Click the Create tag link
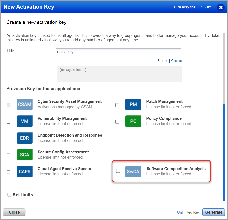This screenshot has height=220, width=228. pos(176,61)
